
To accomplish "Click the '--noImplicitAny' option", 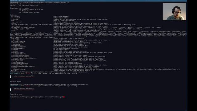I will click(x=17, y=52).
